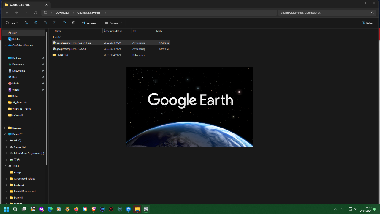The width and height of the screenshot is (380, 214).
Task: Open the Windows Start menu
Action: coord(6,209)
